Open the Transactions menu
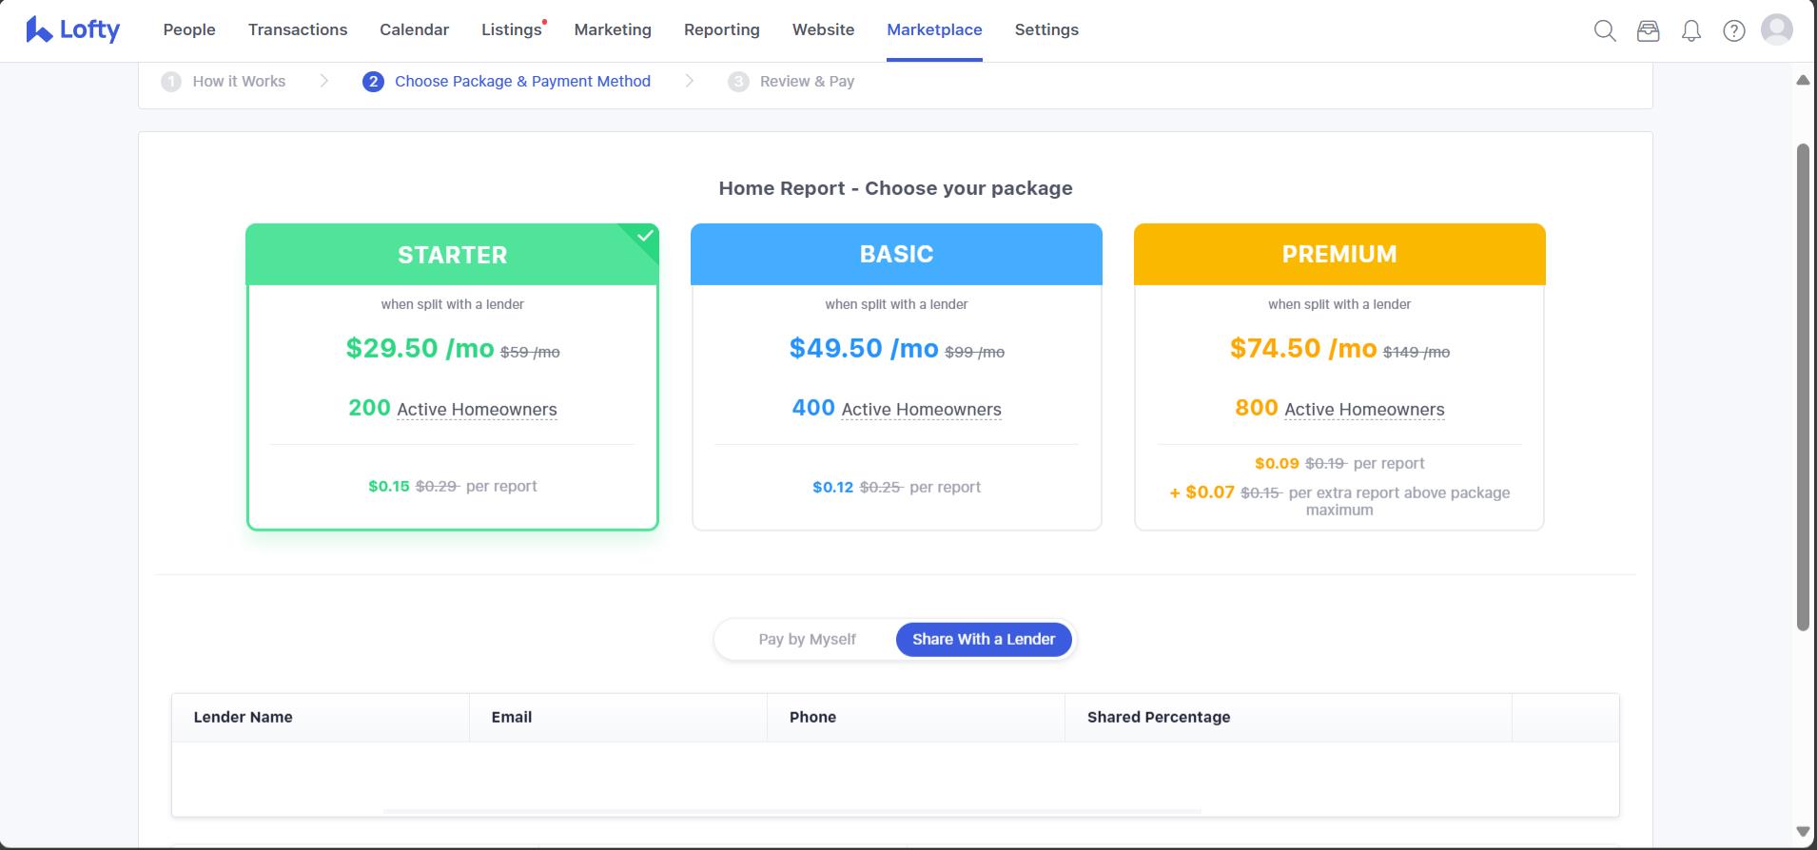This screenshot has width=1817, height=850. pyautogui.click(x=298, y=29)
